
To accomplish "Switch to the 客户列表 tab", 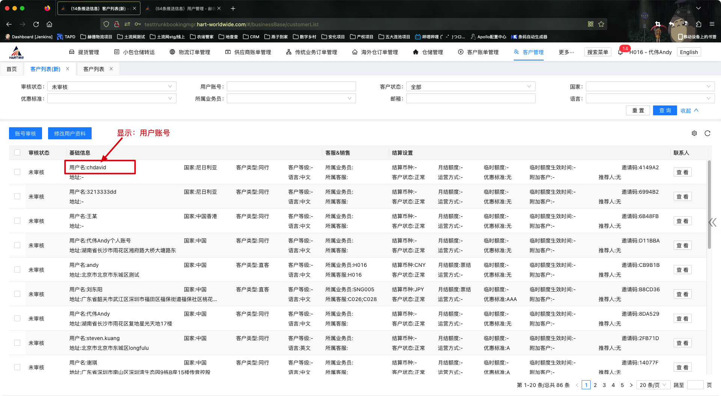I will (94, 69).
